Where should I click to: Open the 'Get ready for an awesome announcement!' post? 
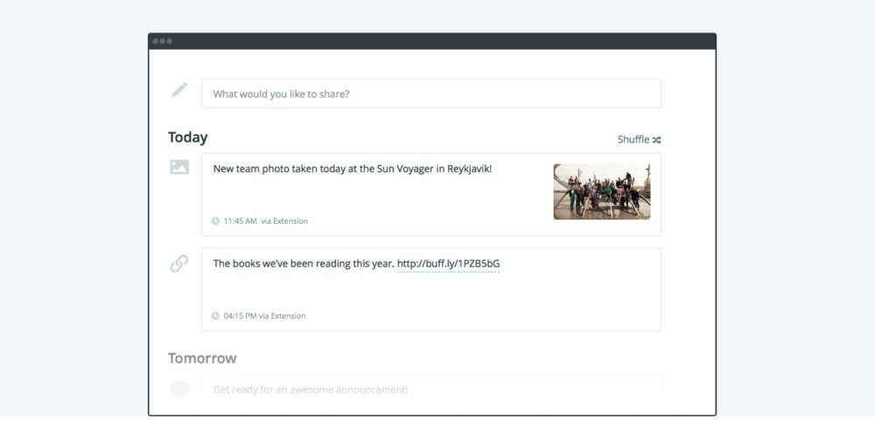[310, 390]
